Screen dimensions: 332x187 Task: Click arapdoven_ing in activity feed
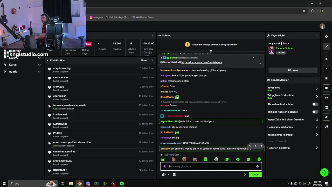coord(62,68)
